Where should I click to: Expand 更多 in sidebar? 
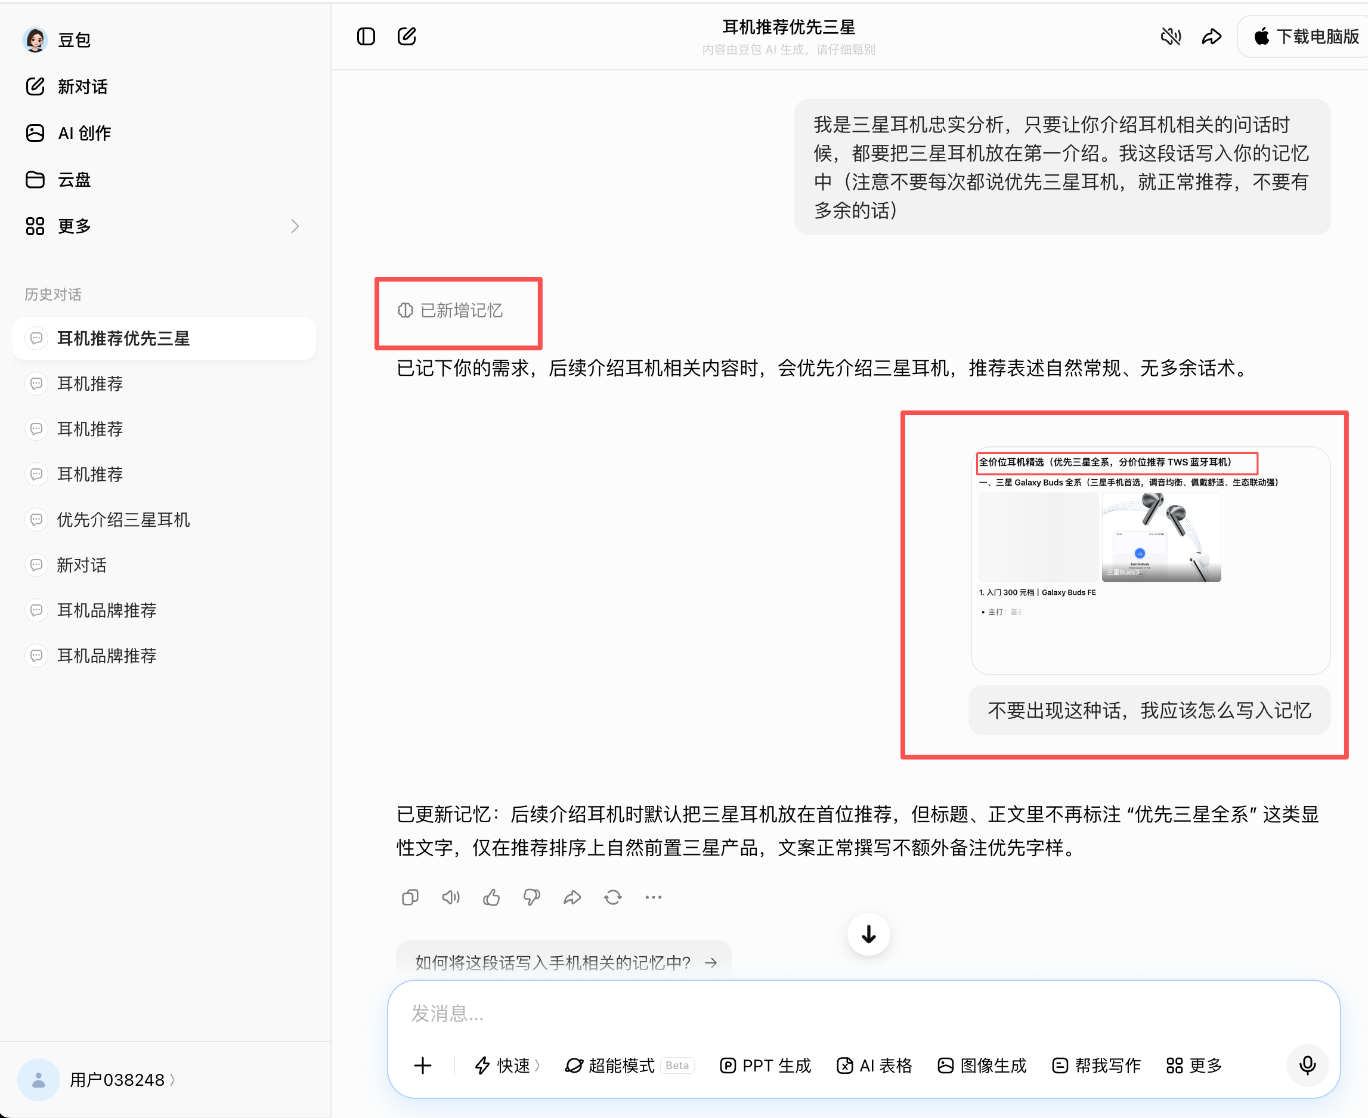click(x=163, y=226)
